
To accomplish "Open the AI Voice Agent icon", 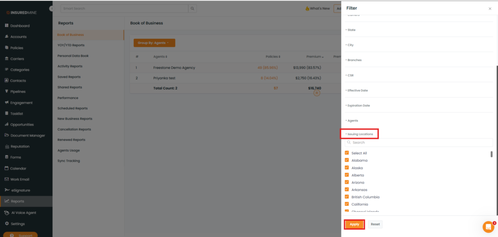I will [6, 213].
